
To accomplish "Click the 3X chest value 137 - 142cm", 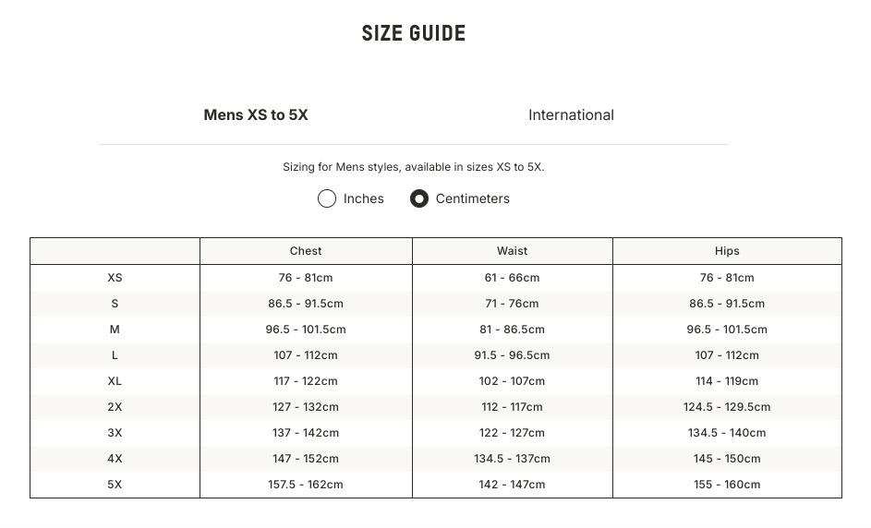I will pos(306,433).
